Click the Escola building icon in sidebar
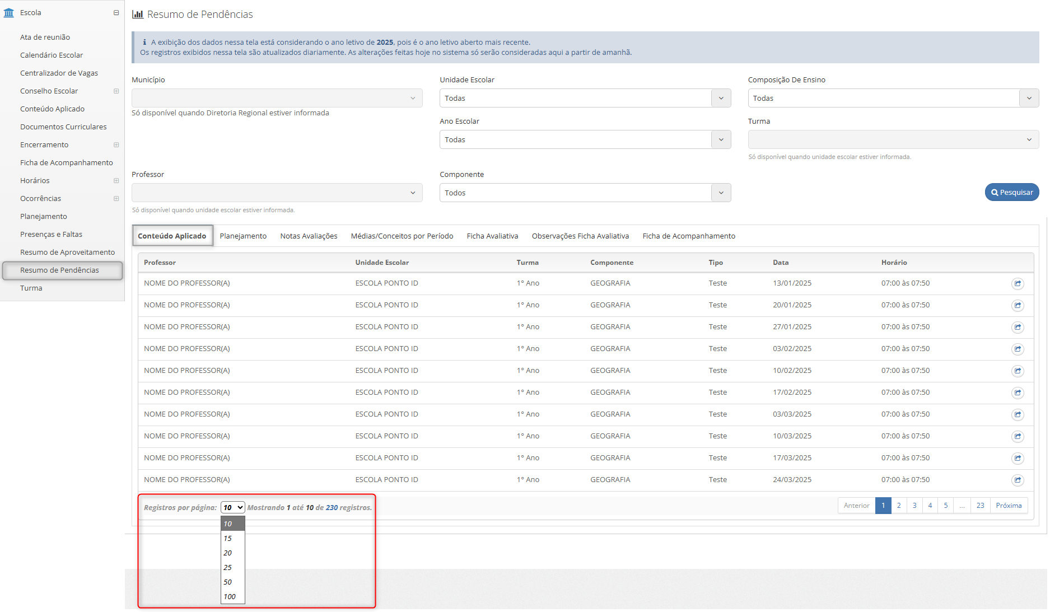Image resolution: width=1050 pixels, height=612 pixels. 9,12
